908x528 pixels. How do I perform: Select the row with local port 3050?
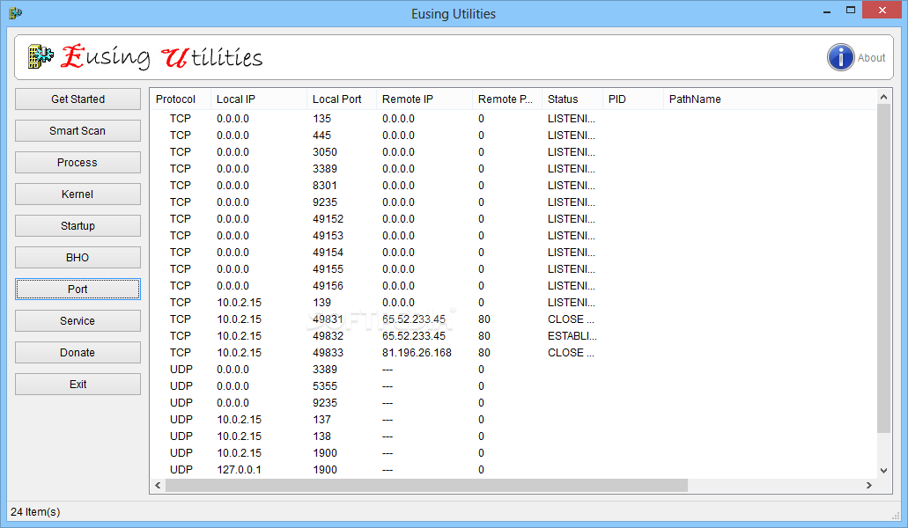click(x=513, y=152)
